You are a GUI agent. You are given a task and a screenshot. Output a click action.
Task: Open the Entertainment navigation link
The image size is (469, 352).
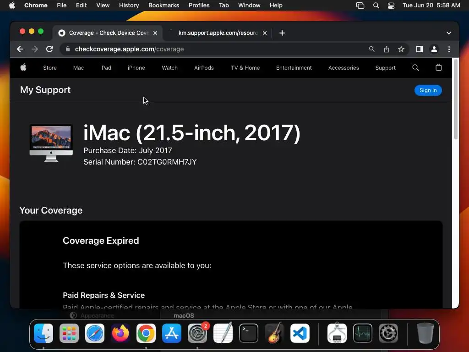click(294, 68)
